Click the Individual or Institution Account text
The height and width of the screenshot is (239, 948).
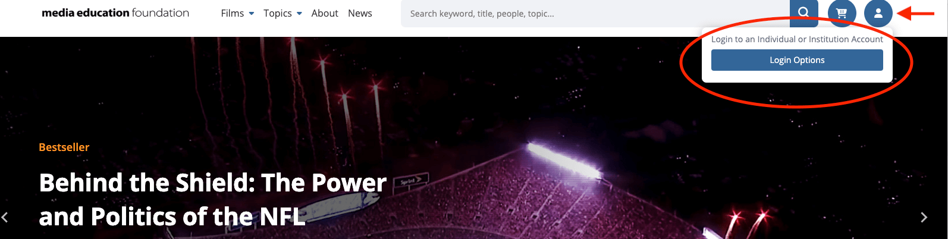point(814,39)
